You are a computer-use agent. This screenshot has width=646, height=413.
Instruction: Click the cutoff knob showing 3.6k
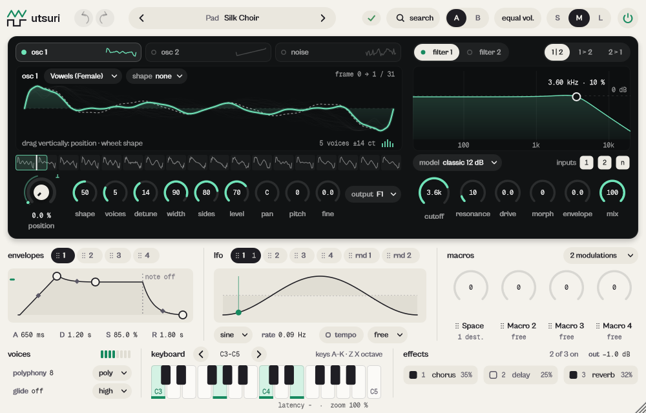click(434, 192)
